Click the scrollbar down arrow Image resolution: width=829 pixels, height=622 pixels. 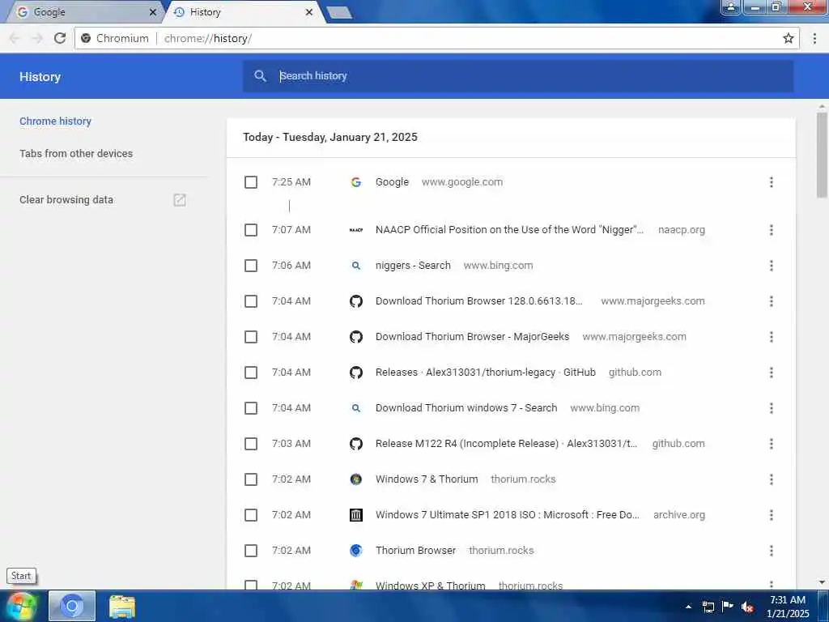822,582
